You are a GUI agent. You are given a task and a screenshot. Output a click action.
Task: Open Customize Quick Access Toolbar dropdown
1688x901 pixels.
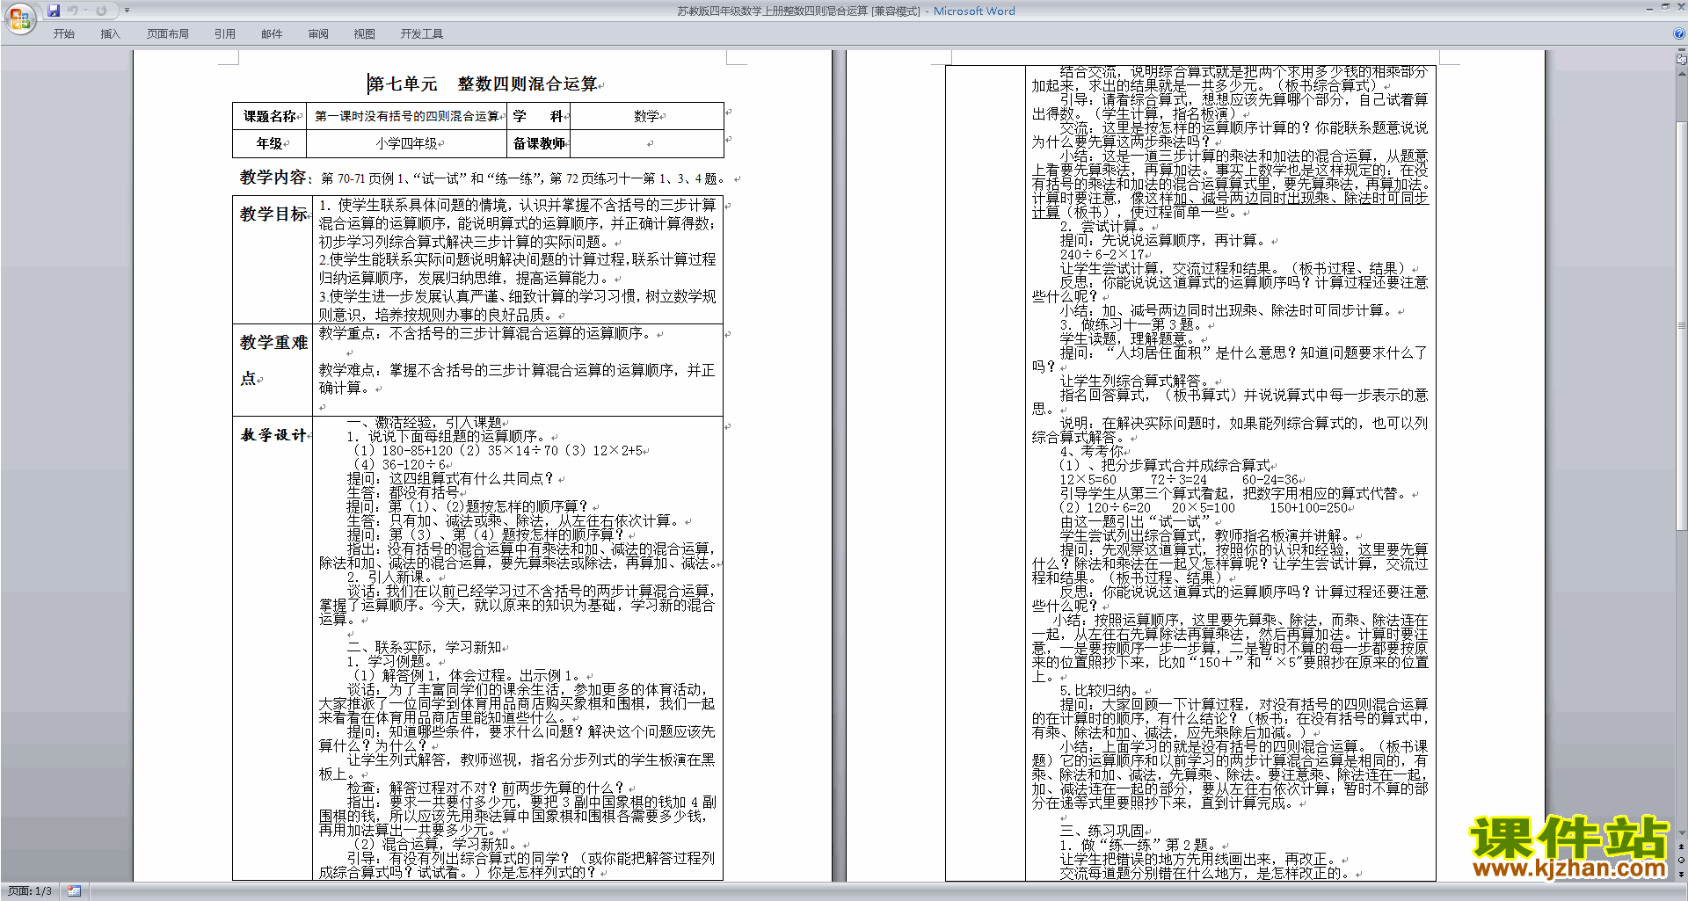tap(127, 11)
